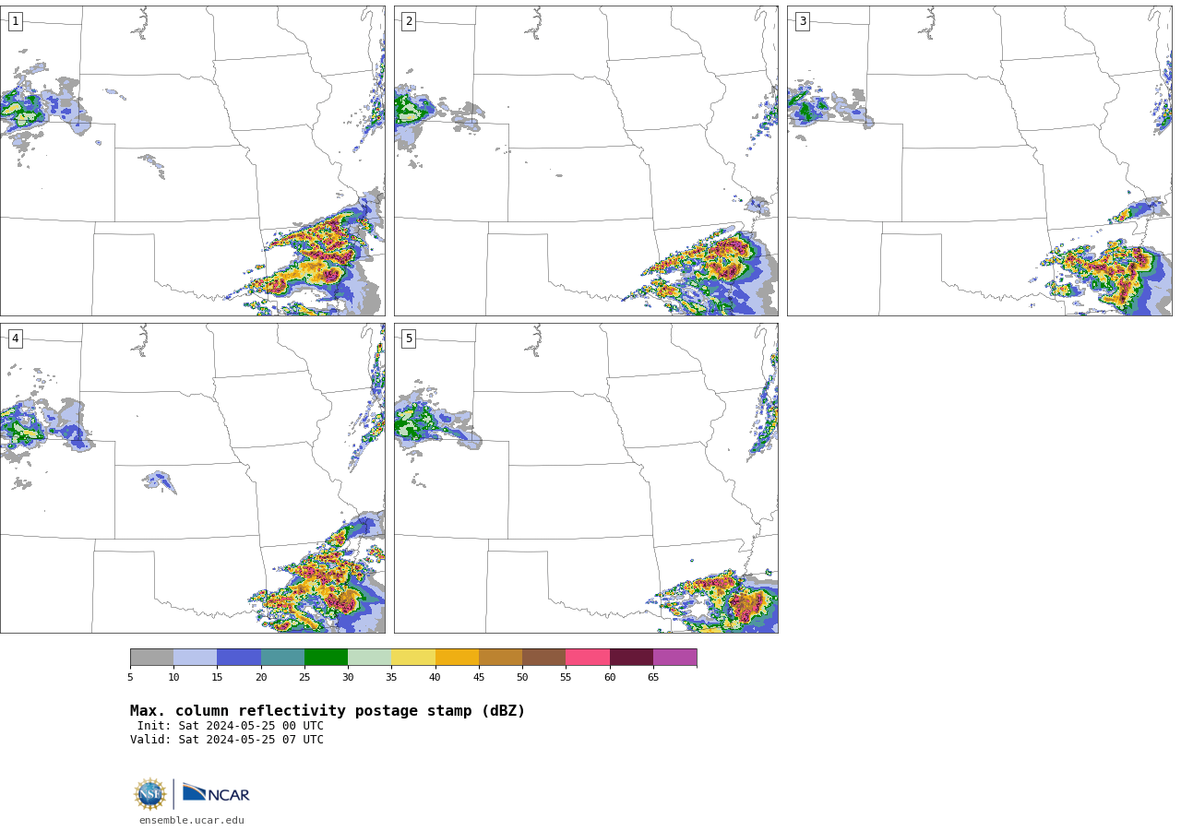
Task: Open ensemble member 5 reflectivity map
Action: click(x=586, y=478)
